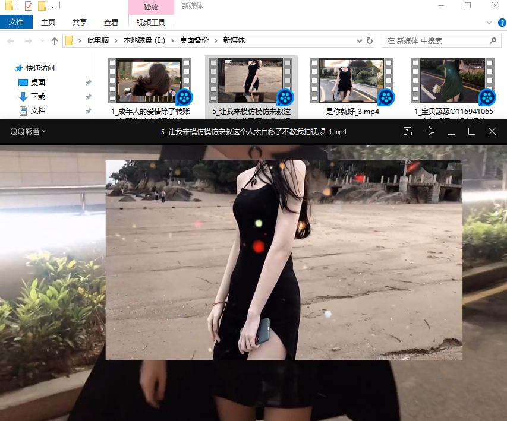The image size is (507, 421).
Task: Open the 视频工具 ribbon tab
Action: [x=151, y=22]
